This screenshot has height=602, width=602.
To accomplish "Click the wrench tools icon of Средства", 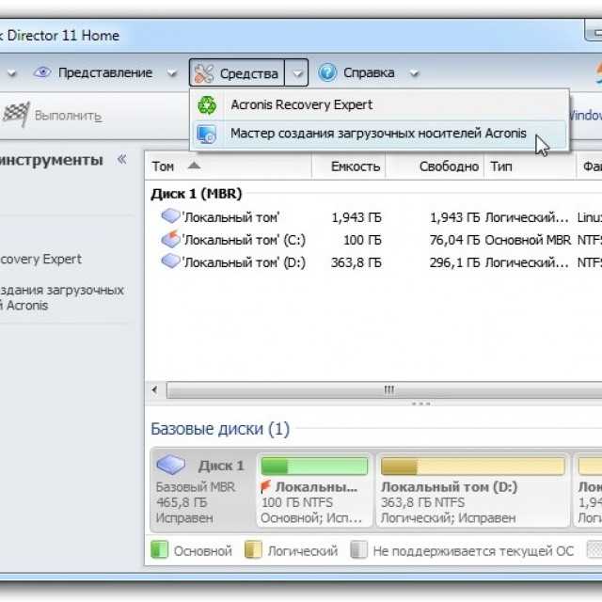I will click(x=203, y=73).
